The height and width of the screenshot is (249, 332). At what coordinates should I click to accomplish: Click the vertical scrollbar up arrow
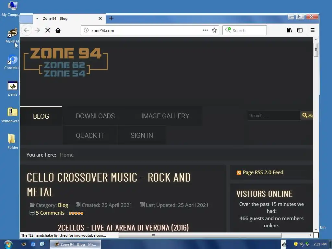click(x=316, y=40)
